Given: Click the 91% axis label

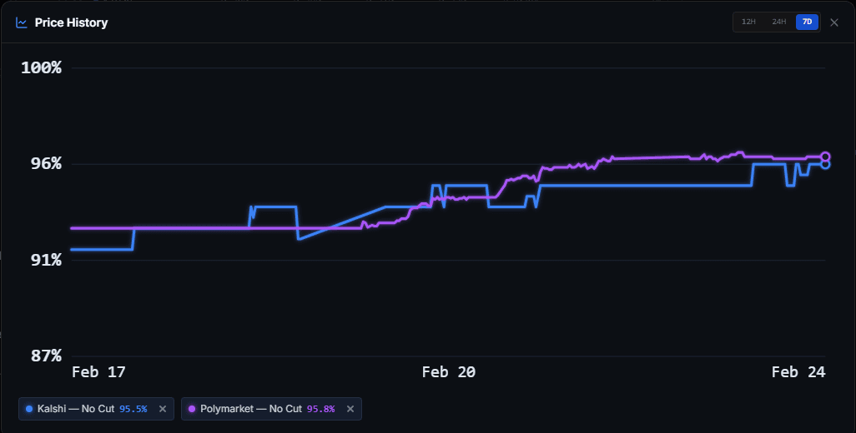Looking at the screenshot, I should (46, 260).
